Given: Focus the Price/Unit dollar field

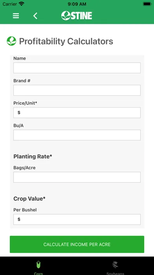Looking at the screenshot, I should (x=77, y=113).
